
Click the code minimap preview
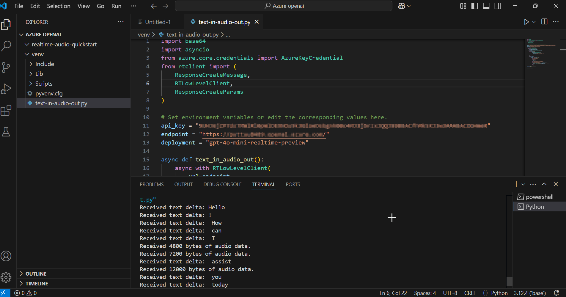542,54
